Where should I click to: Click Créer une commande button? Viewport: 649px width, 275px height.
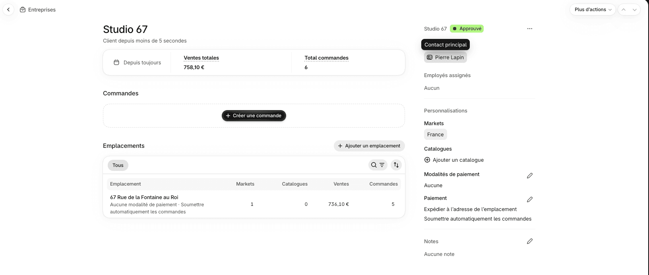click(254, 116)
